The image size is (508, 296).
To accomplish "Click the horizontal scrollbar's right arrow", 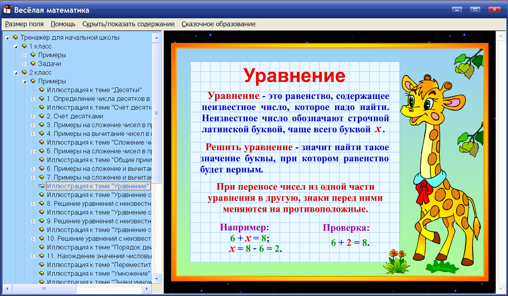I will pos(146,288).
